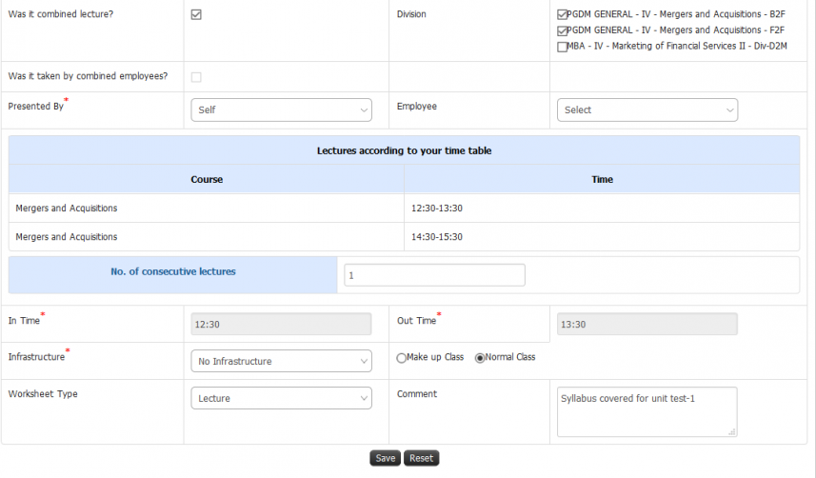Choose the Normal Class radio option

tap(480, 358)
